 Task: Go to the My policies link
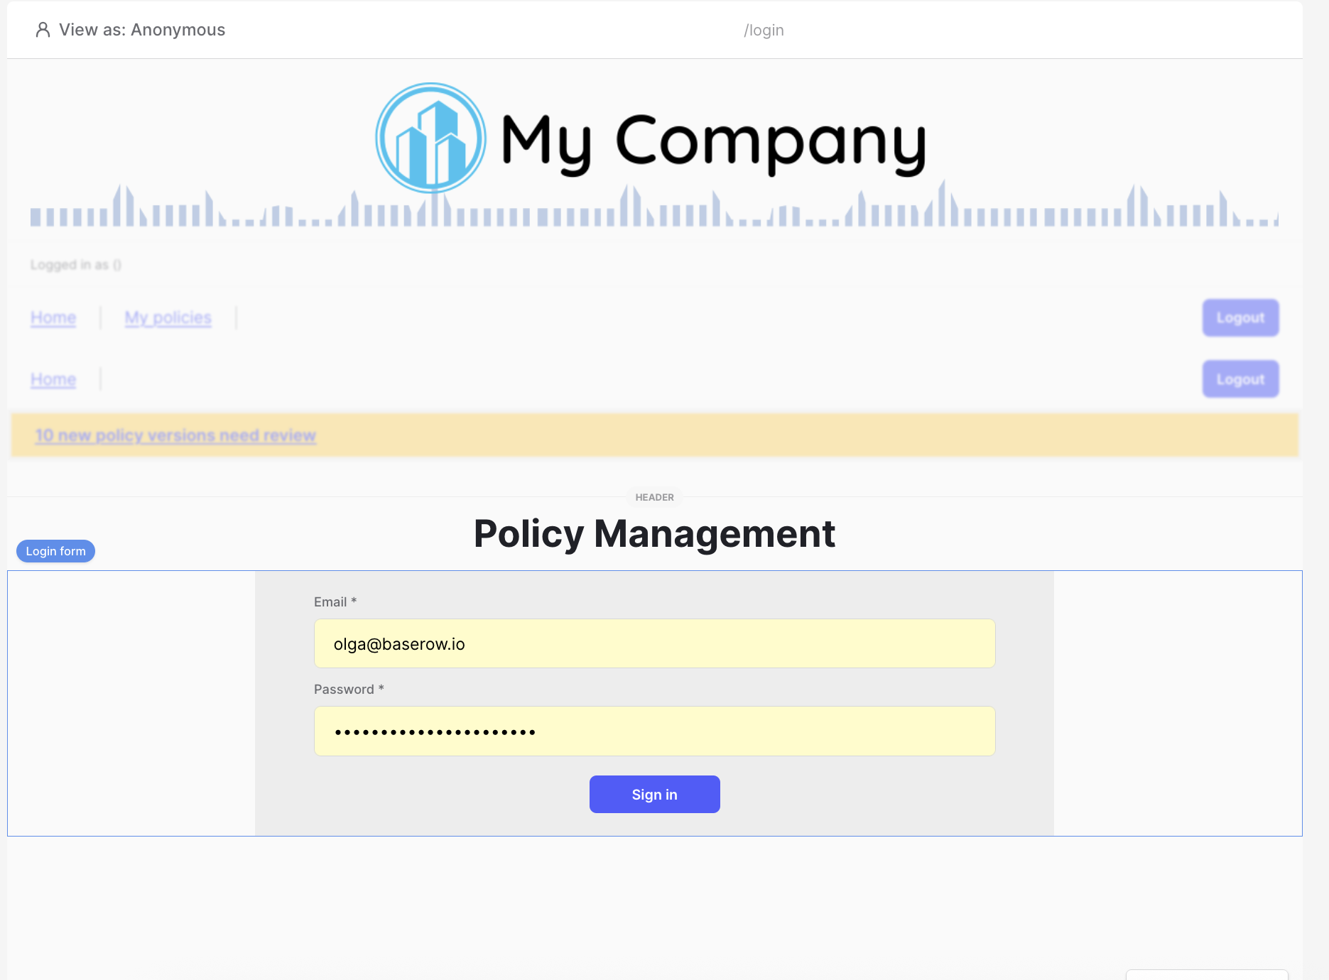(x=168, y=317)
